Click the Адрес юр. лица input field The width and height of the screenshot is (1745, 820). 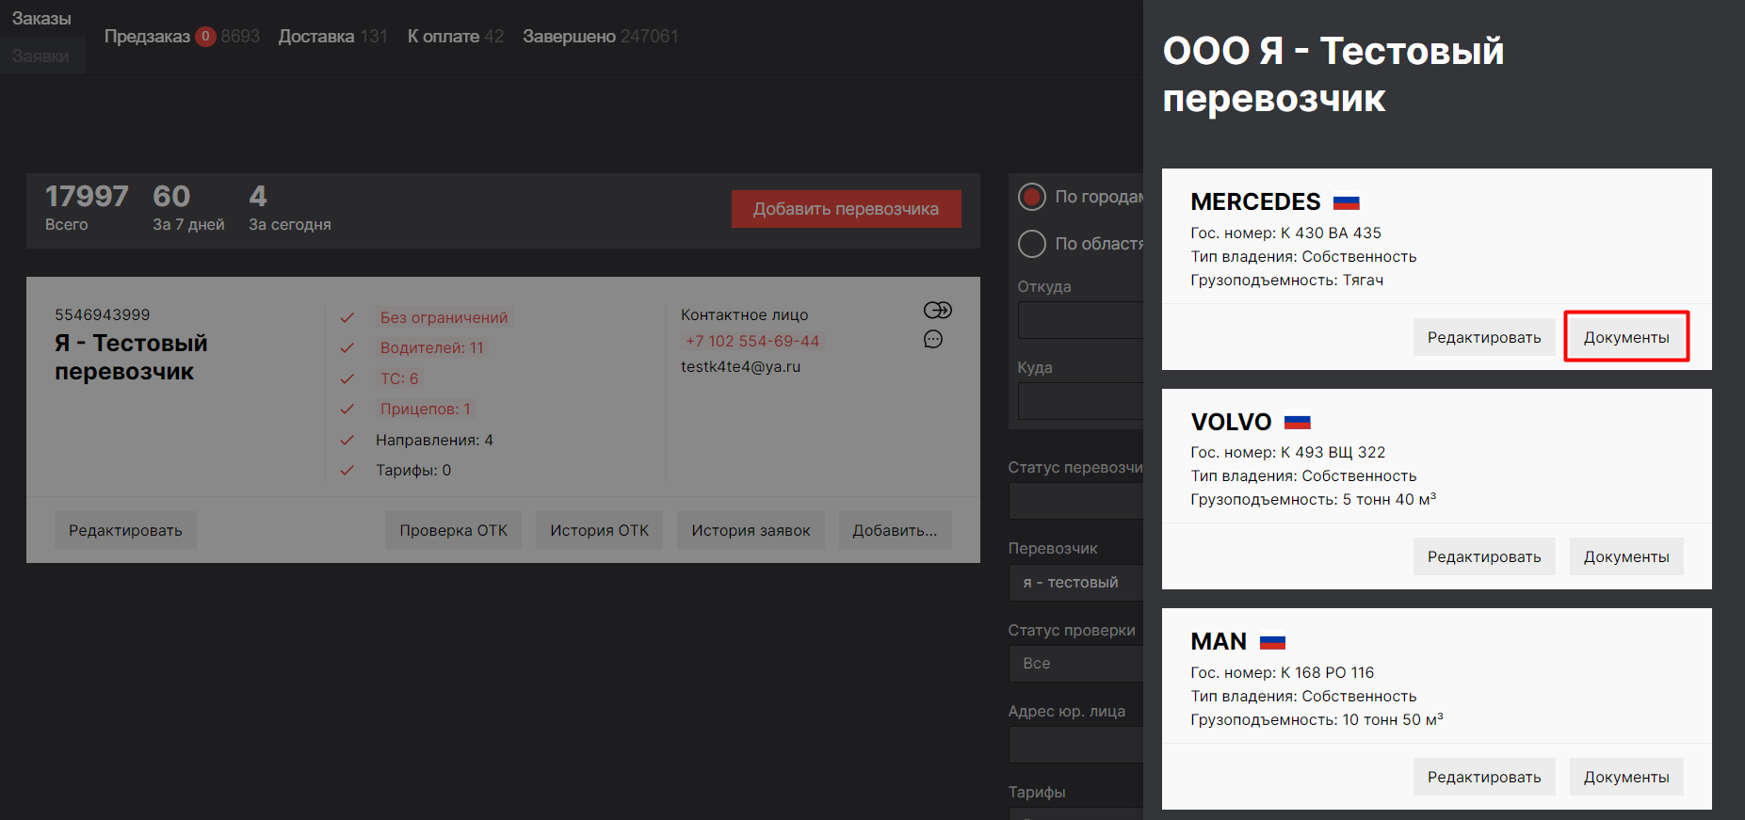[1076, 745]
